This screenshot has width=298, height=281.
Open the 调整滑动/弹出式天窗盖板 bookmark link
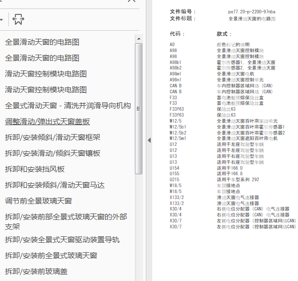point(47,122)
